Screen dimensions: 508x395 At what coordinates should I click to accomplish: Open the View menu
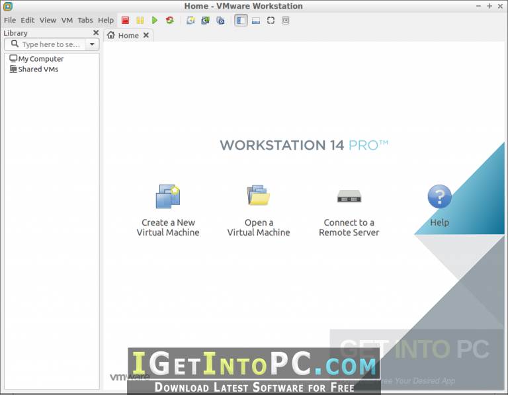(48, 20)
